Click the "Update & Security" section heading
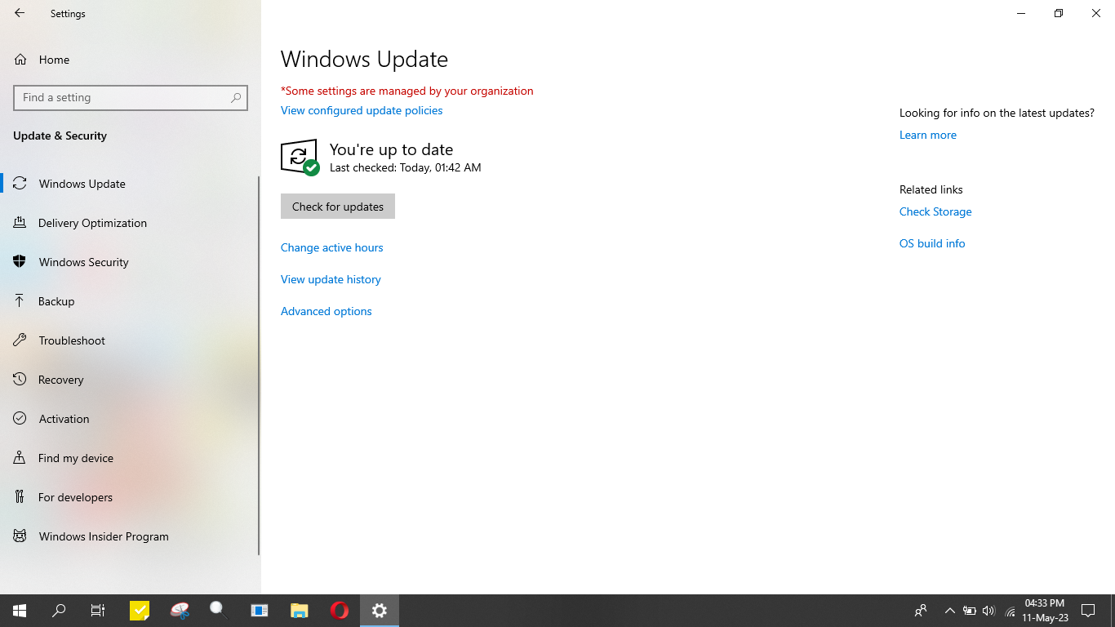Screen dimensions: 1115x627 tap(60, 136)
